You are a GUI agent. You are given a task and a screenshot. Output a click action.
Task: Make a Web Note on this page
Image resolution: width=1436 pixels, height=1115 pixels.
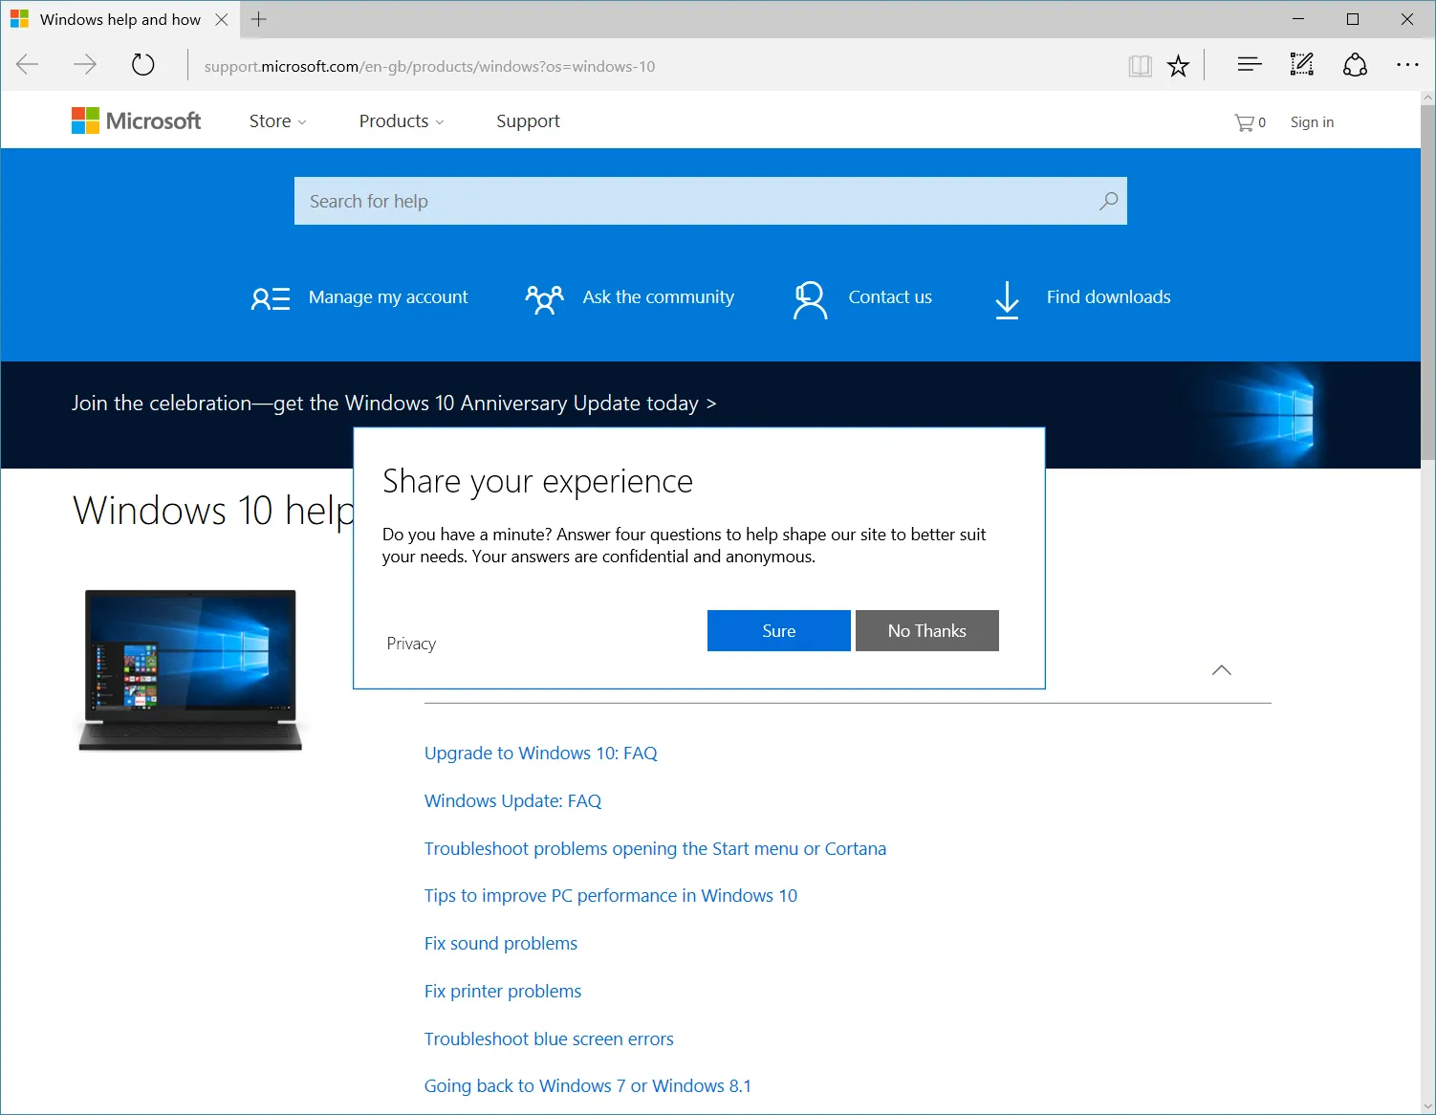[x=1301, y=65]
